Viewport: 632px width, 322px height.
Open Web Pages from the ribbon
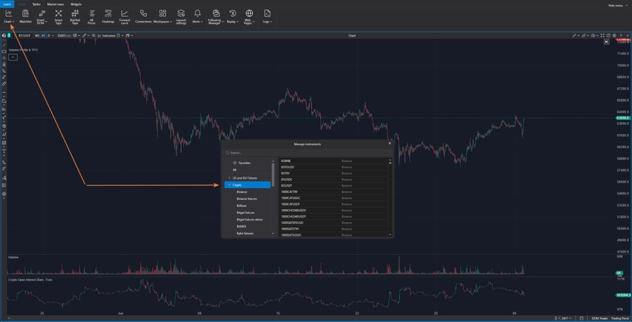[249, 17]
